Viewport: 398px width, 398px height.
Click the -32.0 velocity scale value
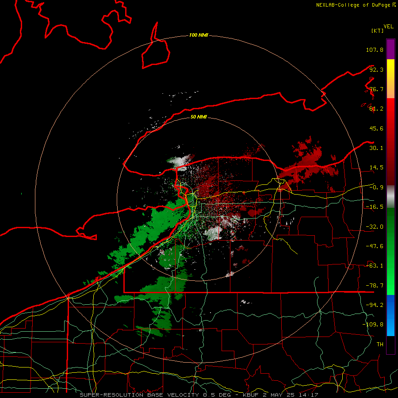[375, 227]
